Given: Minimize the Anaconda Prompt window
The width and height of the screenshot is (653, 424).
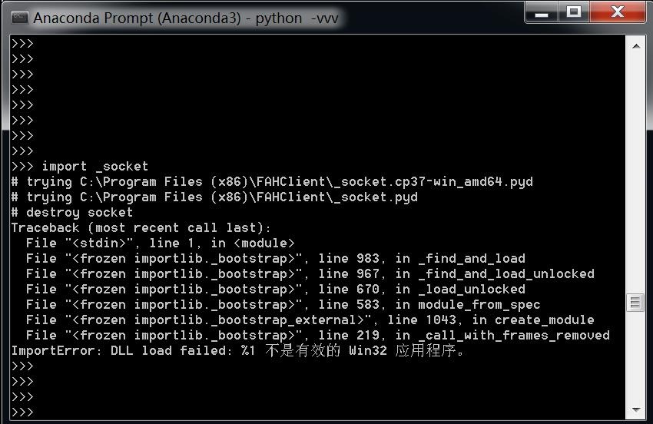Looking at the screenshot, I should (x=542, y=12).
